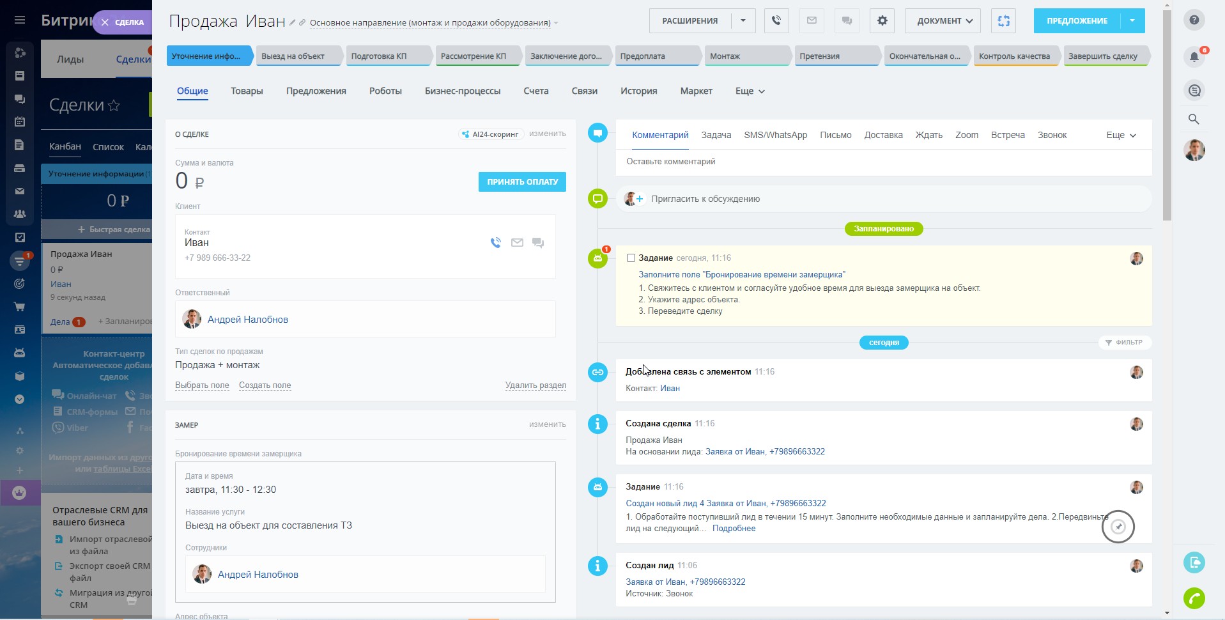1225x620 pixels.
Task: Click the phone call icon in top toolbar
Action: [x=776, y=20]
